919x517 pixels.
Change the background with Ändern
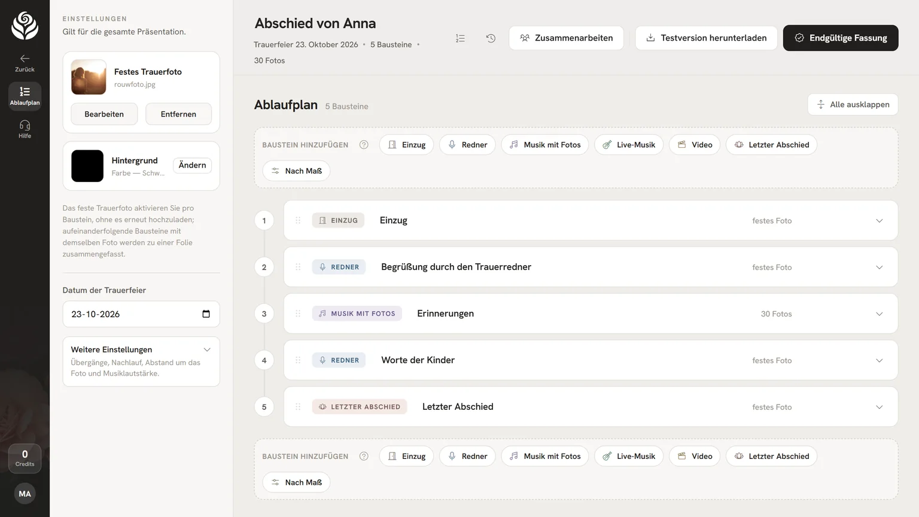(192, 165)
